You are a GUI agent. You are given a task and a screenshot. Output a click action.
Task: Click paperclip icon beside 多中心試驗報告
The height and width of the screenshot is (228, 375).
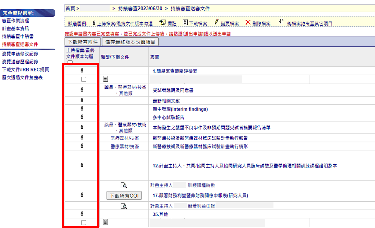pyautogui.click(x=82, y=117)
